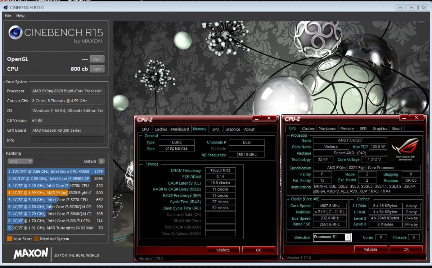This screenshot has height=268, width=432.
Task: Select the AMD Turion 64 X2 ranking row
Action: coord(55,228)
